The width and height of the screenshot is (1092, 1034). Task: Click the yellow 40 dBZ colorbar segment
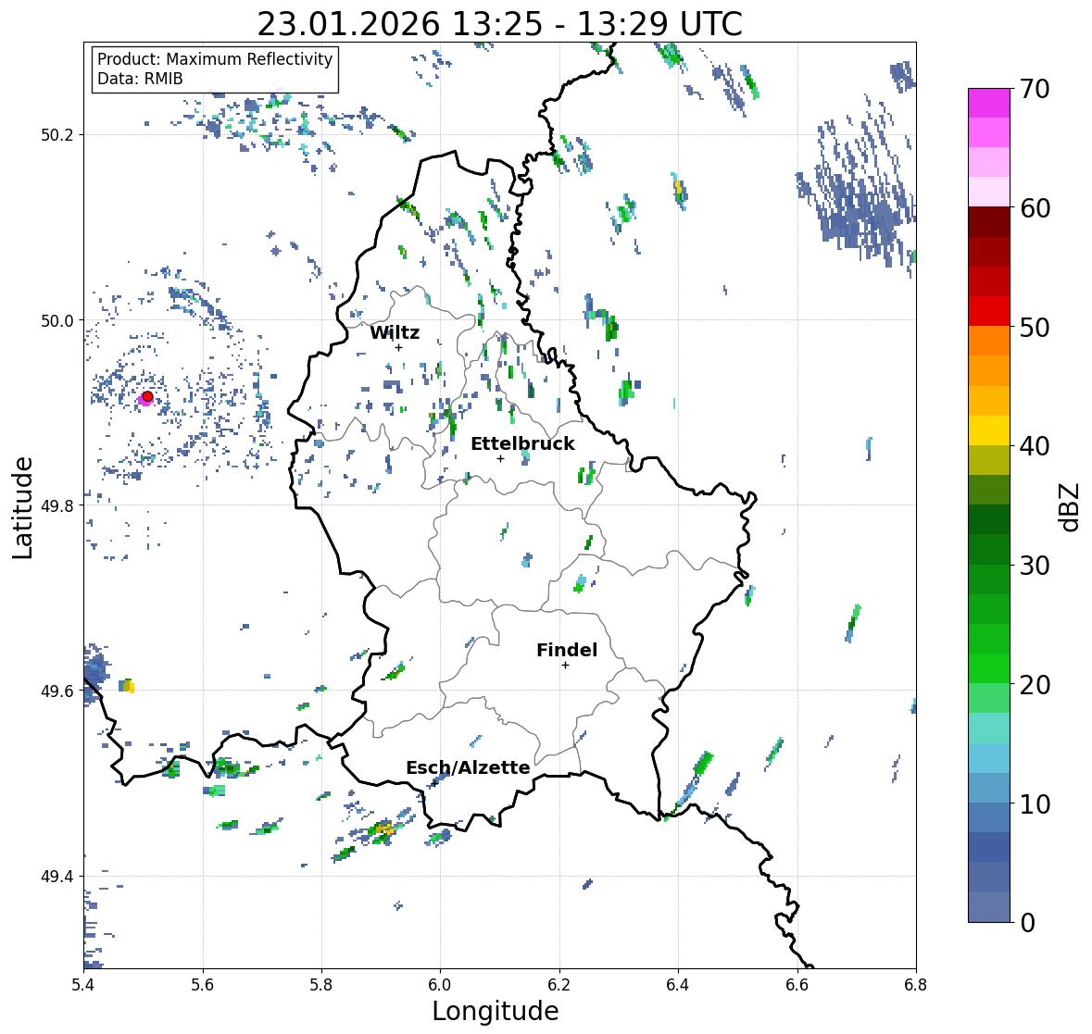(989, 430)
